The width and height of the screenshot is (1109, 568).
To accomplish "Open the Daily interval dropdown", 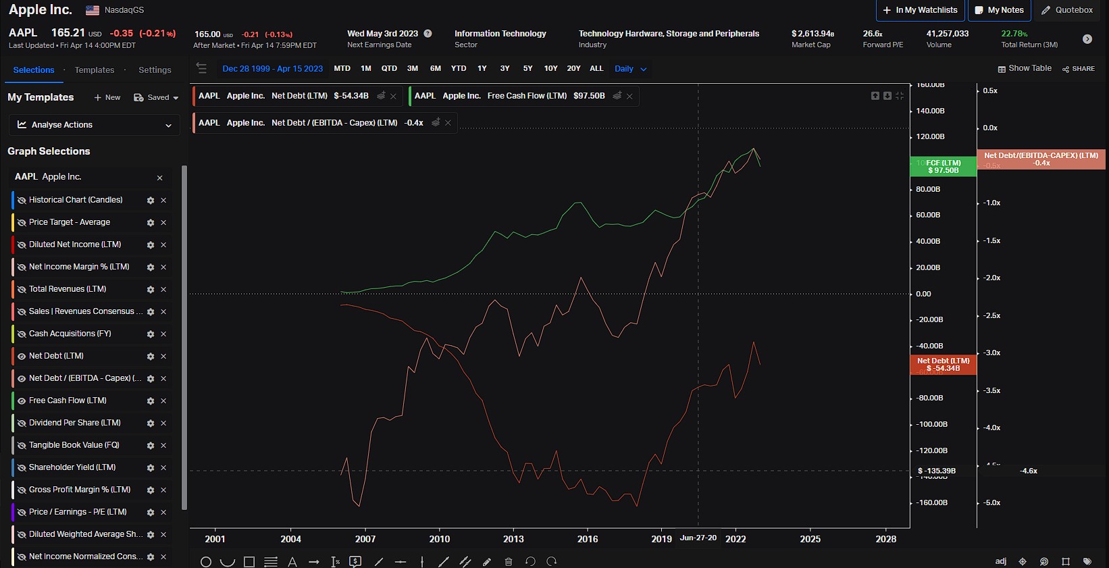I will (630, 69).
